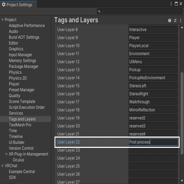
Task: Select Oculus under XR Plug-in Management
Action: [19, 160]
